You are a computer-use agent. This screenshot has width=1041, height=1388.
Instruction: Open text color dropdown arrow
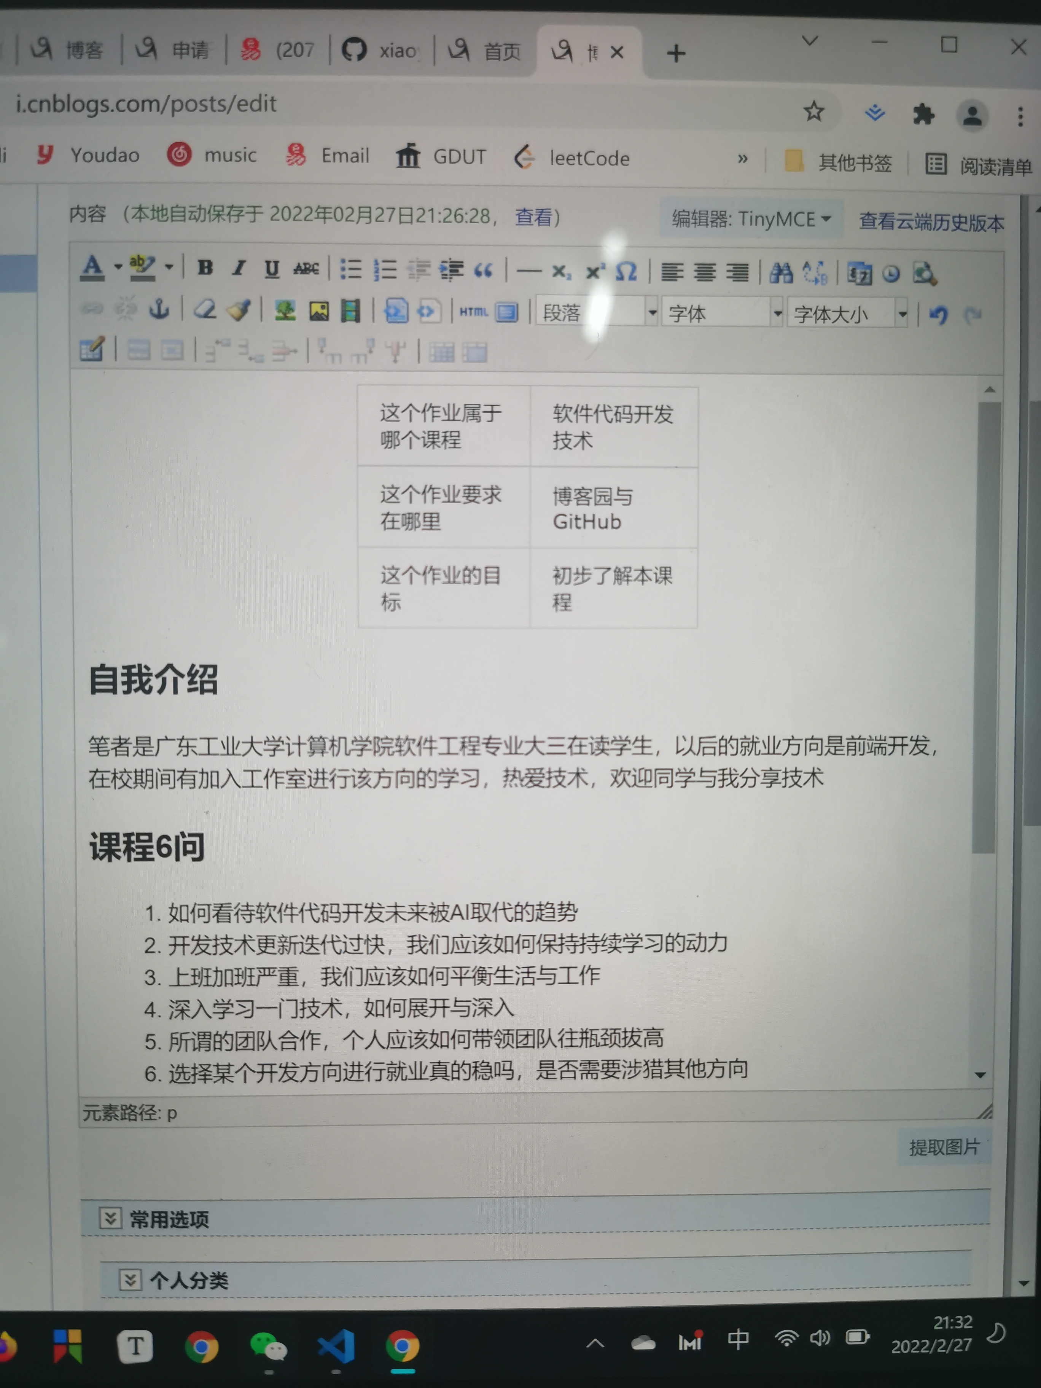118,267
